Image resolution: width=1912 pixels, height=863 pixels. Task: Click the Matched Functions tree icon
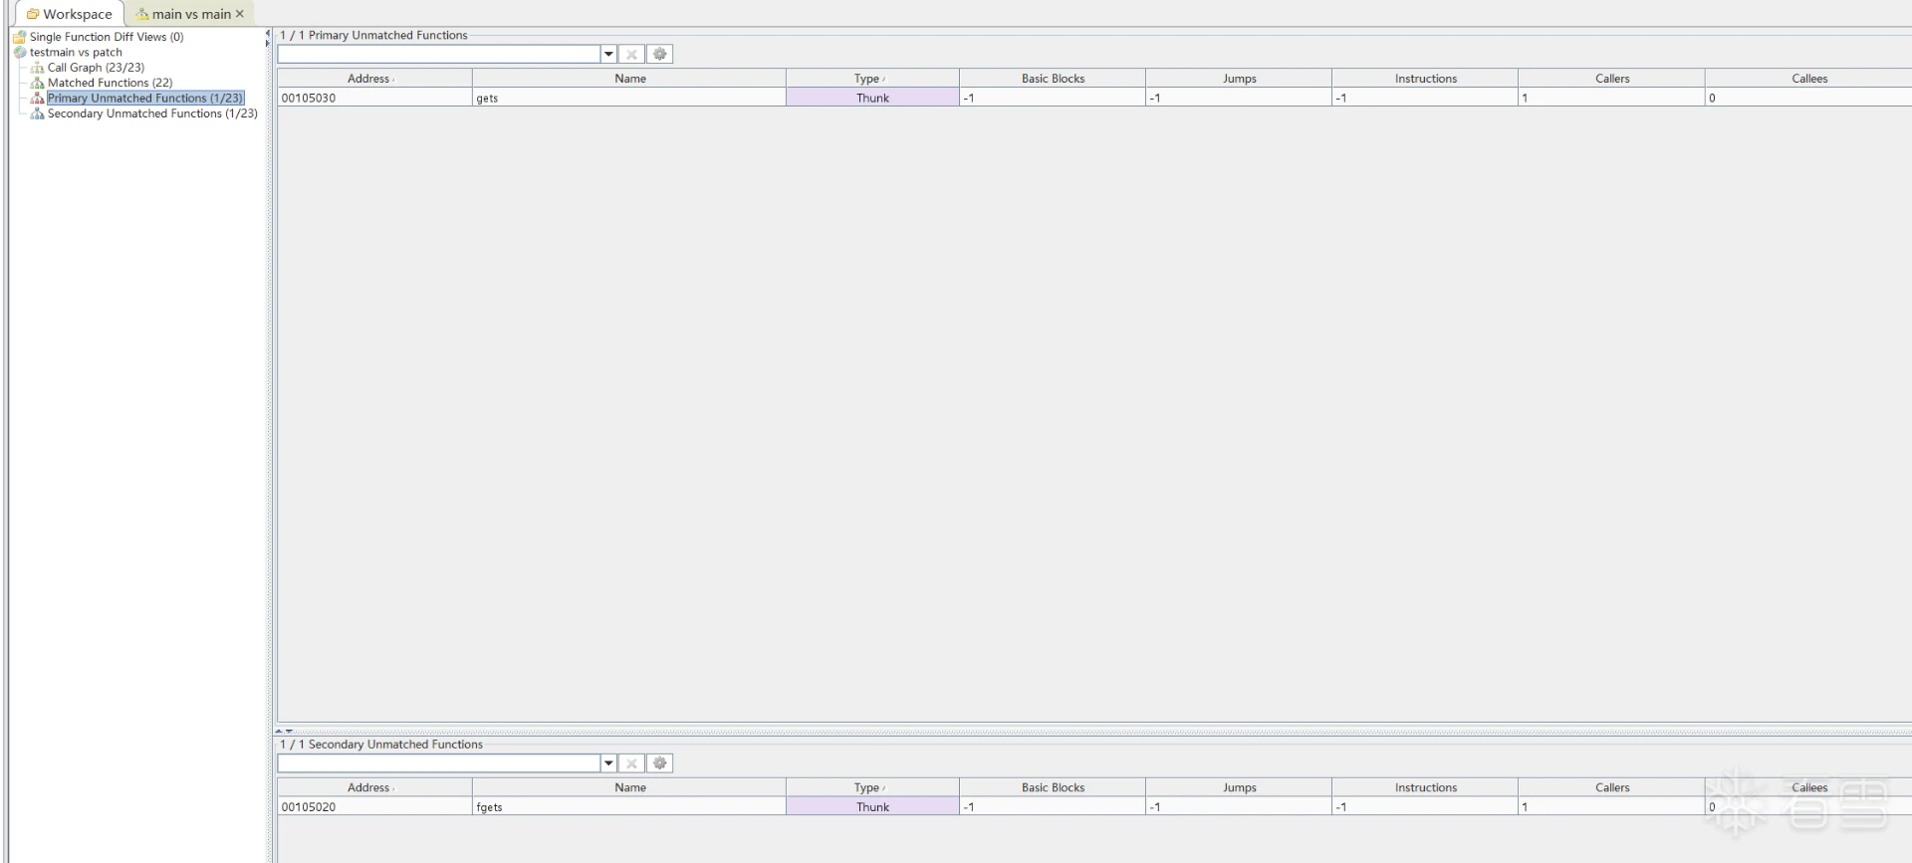pos(38,83)
